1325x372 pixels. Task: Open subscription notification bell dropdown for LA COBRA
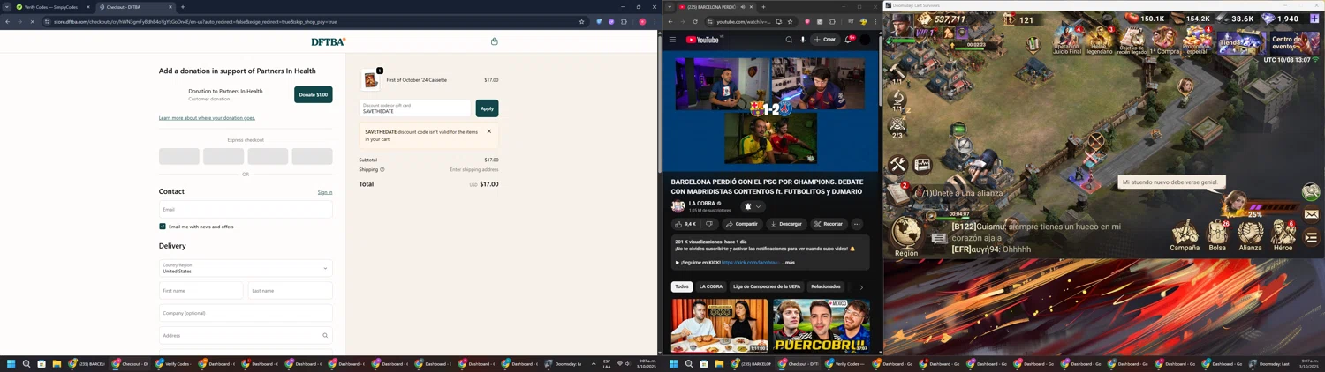click(753, 206)
